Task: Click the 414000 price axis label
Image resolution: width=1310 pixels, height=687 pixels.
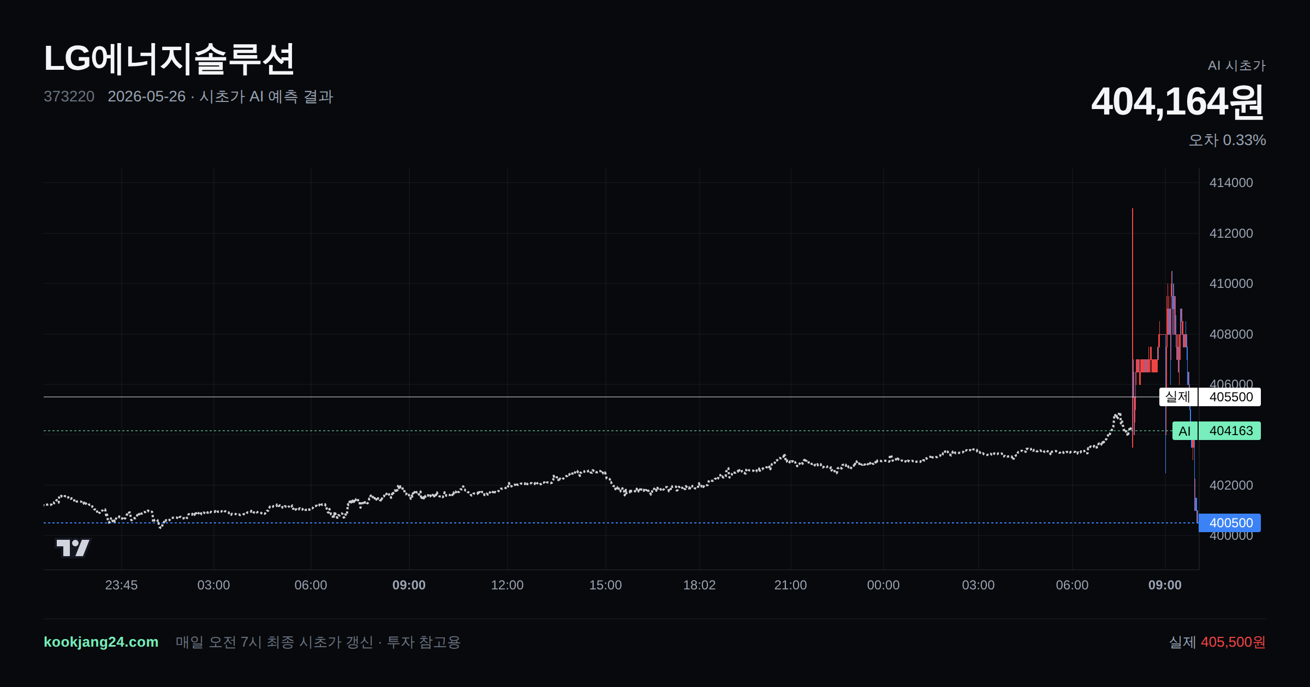Action: [1231, 183]
